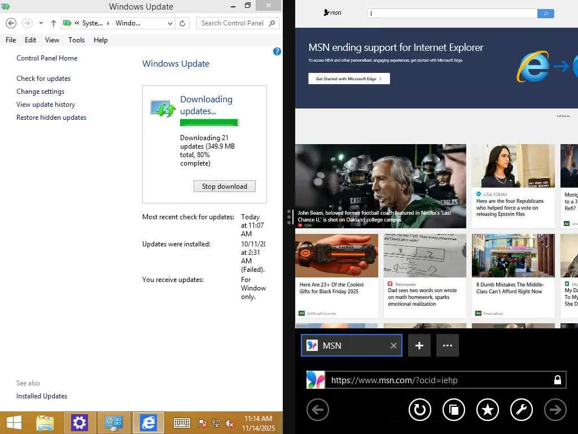Open the Tools menu
The image size is (578, 434).
pos(76,40)
